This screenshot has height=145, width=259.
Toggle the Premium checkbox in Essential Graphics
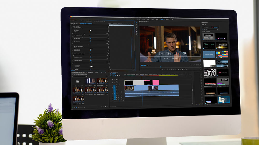(x=206, y=31)
